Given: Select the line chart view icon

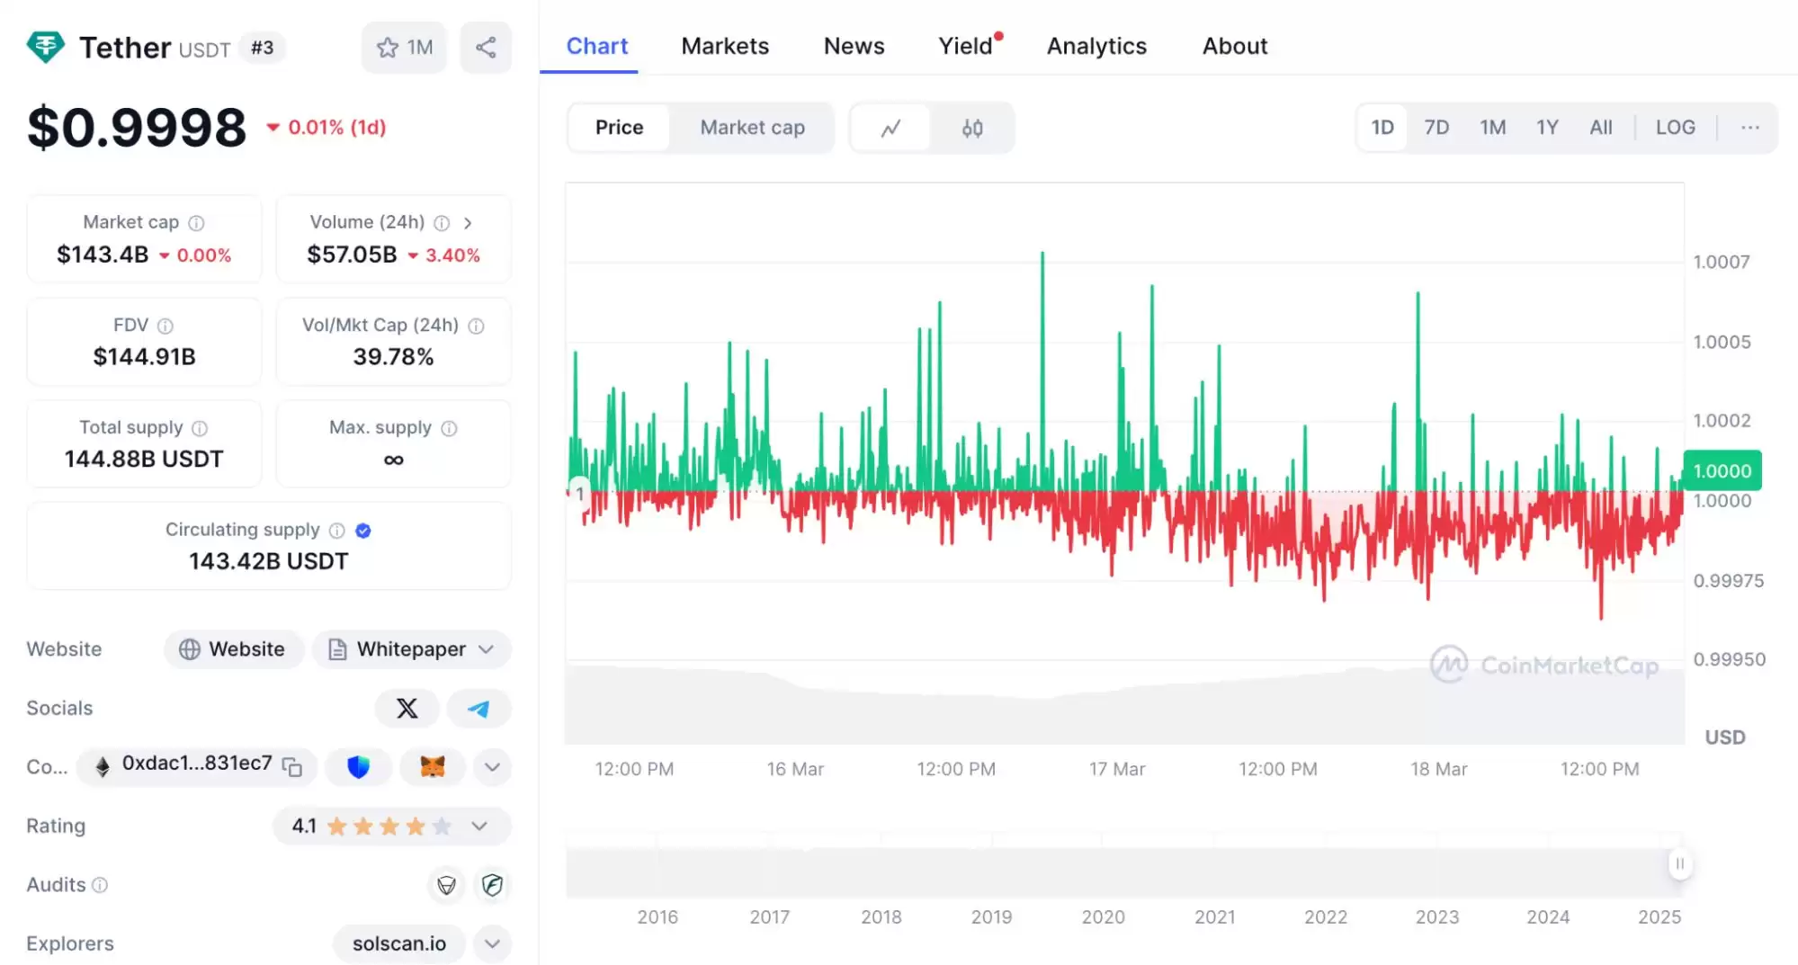Looking at the screenshot, I should tap(890, 128).
